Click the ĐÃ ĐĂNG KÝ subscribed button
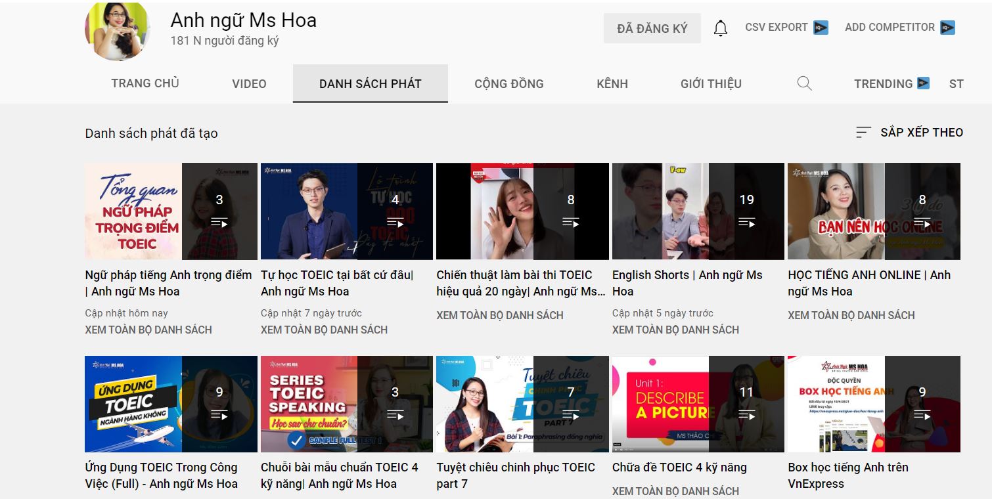This screenshot has height=499, width=992. point(652,28)
